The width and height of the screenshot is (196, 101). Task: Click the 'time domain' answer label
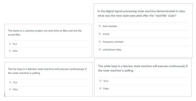(110, 26)
